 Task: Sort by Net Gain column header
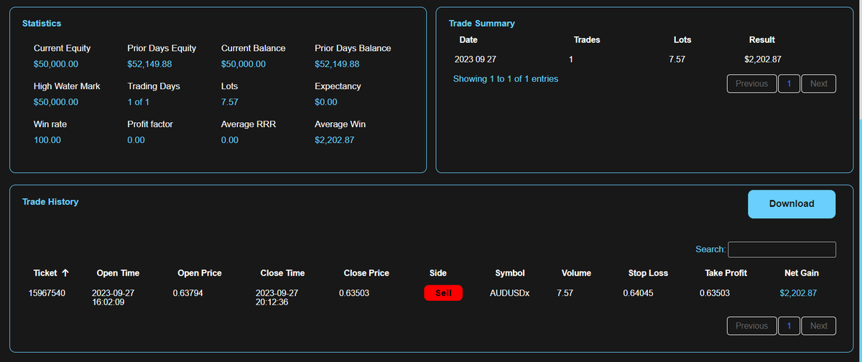[801, 273]
